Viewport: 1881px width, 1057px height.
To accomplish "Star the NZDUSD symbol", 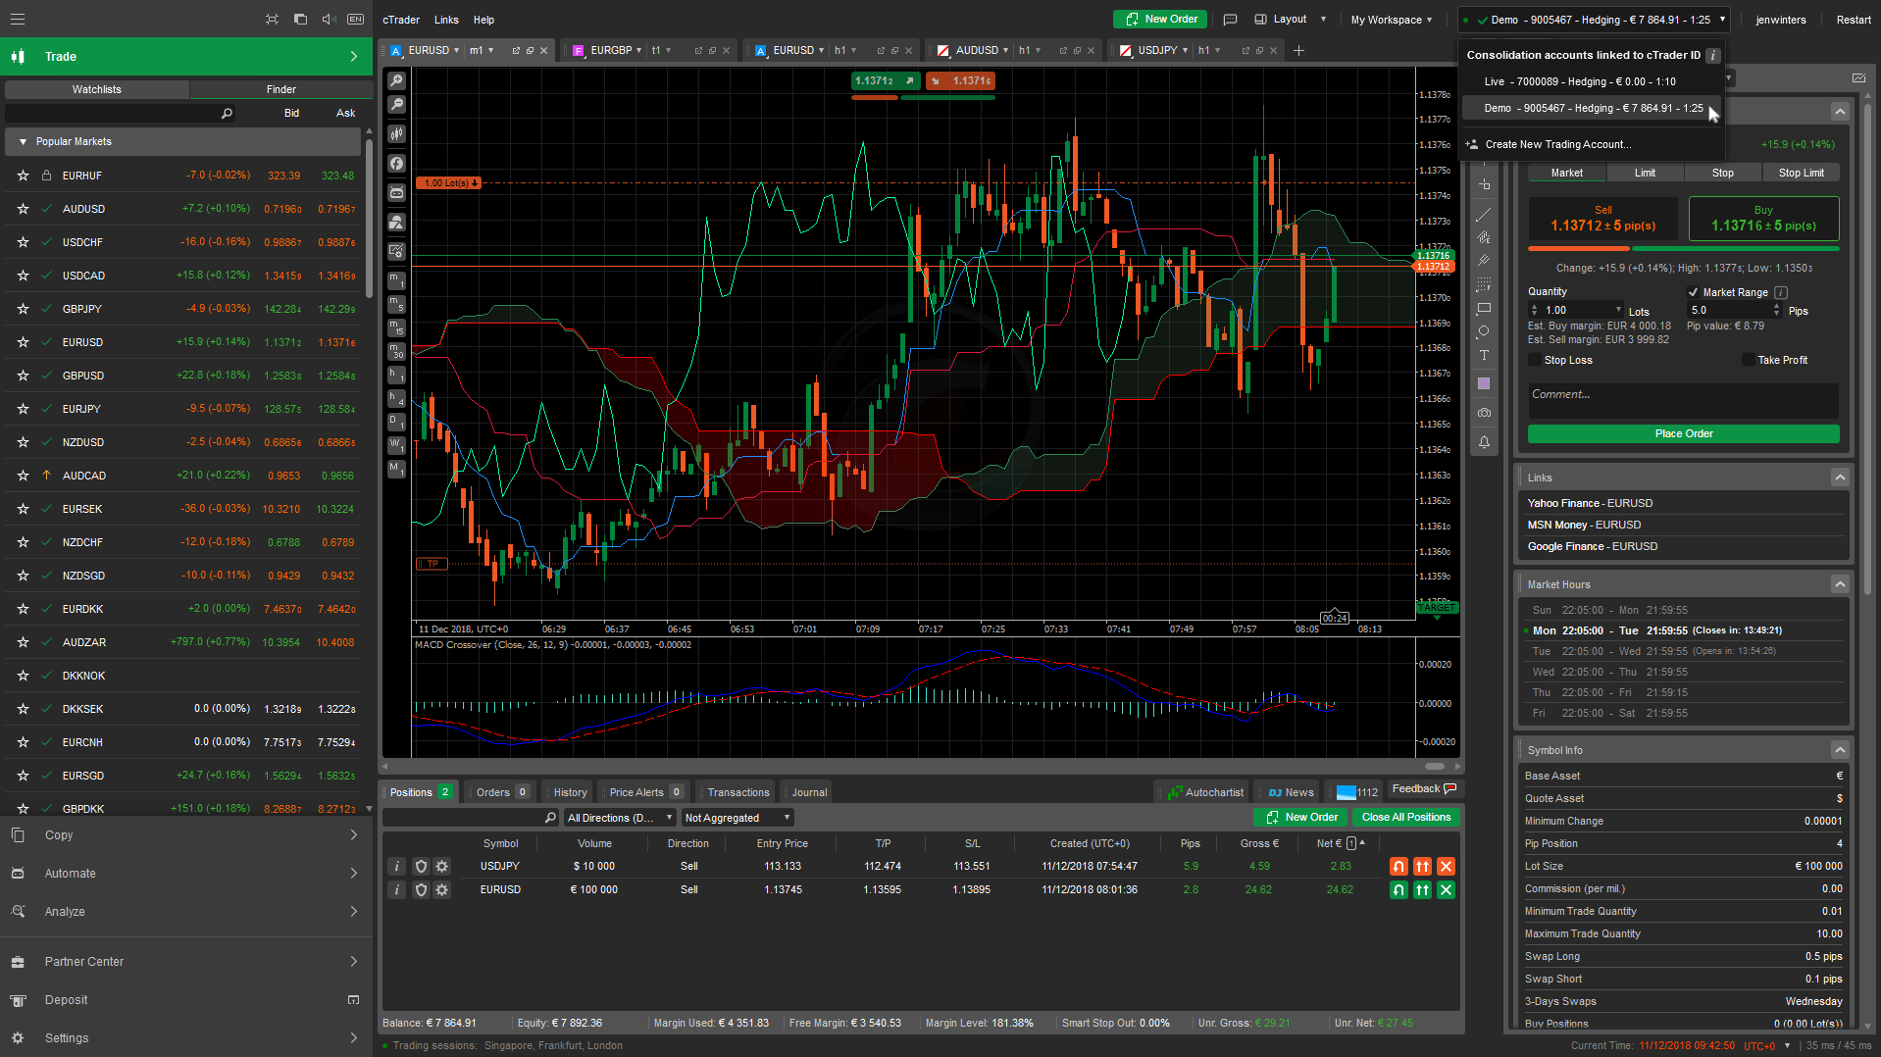I will click(x=23, y=442).
